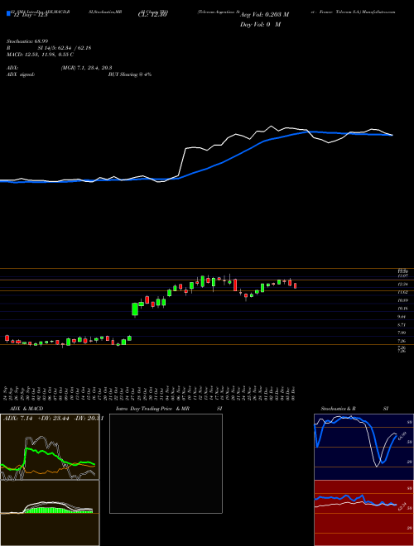Click the last red candlestick on the right
The height and width of the screenshot is (546, 414).
tap(295, 285)
